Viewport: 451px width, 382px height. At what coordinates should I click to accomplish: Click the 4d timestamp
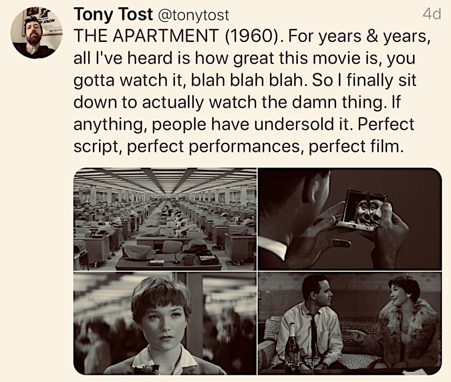pyautogui.click(x=431, y=15)
